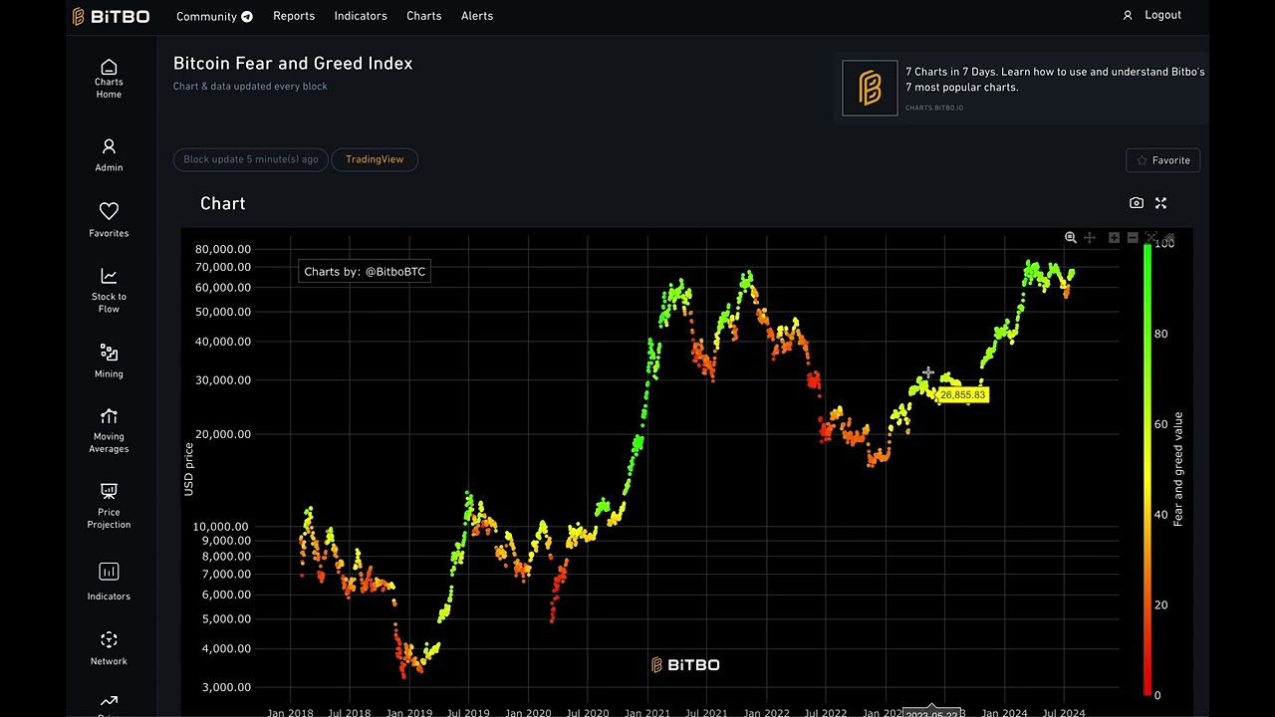Screen dimensions: 1275x717
Task: Click the Logout link
Action: pos(1162,15)
